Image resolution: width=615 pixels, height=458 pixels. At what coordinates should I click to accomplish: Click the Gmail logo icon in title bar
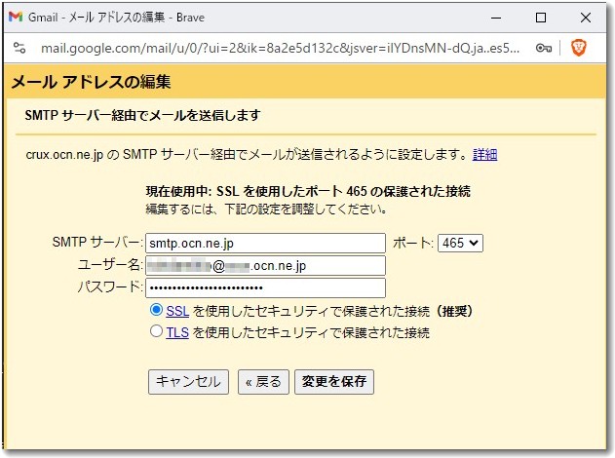(x=16, y=17)
